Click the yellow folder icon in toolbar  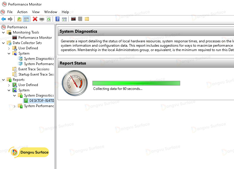tap(87, 19)
